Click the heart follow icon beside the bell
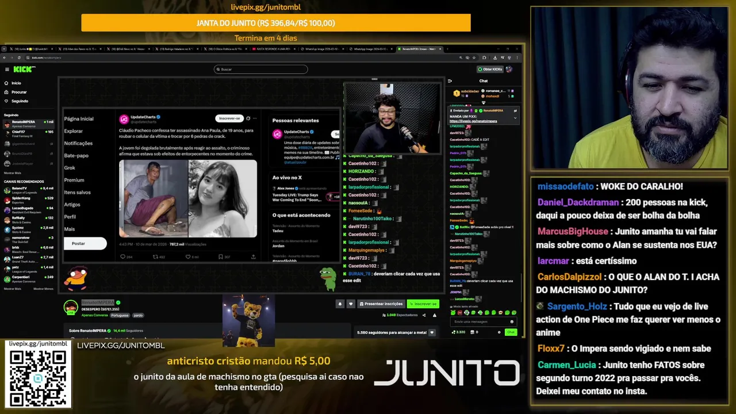 pos(351,304)
